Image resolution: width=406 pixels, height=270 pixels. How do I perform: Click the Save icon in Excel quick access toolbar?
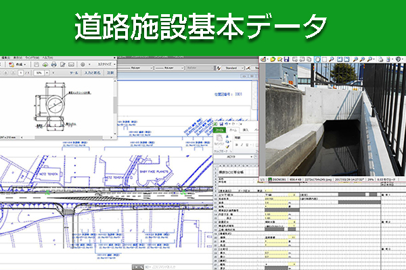pyautogui.click(x=221, y=124)
